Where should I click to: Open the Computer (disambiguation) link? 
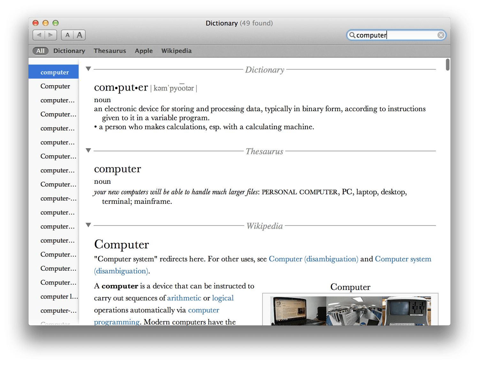pos(313,259)
